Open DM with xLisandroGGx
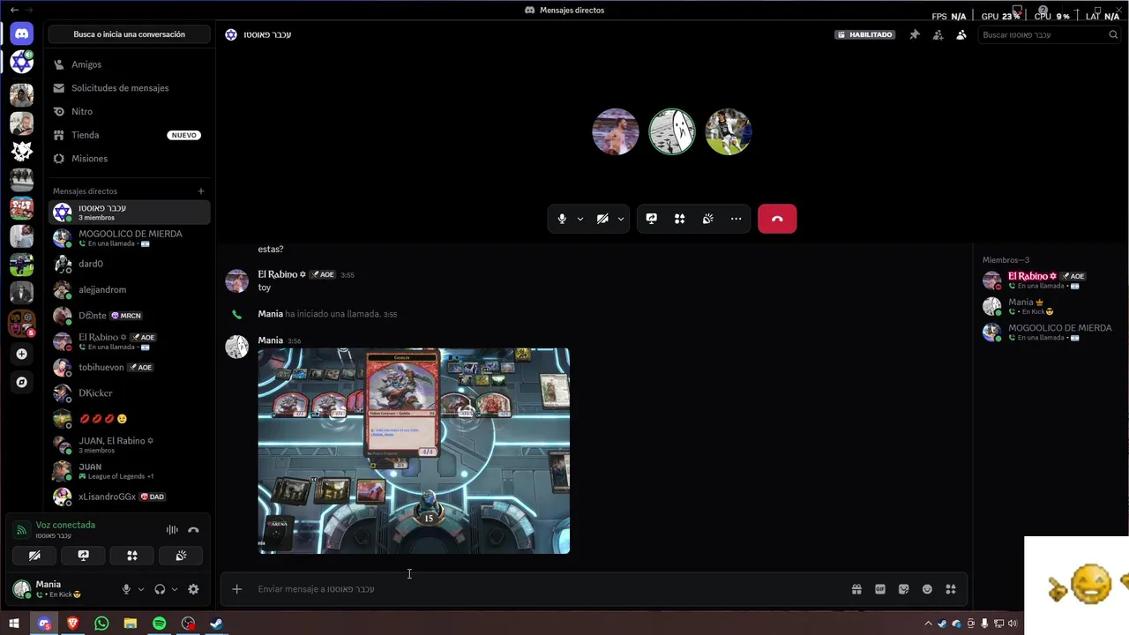 tap(129, 497)
